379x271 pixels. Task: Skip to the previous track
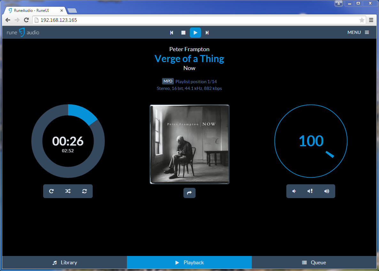pos(172,32)
